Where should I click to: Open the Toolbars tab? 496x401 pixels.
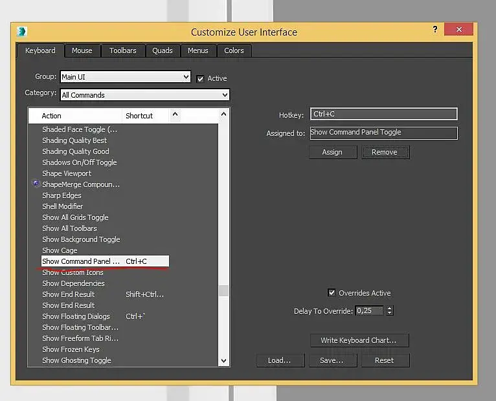[123, 50]
